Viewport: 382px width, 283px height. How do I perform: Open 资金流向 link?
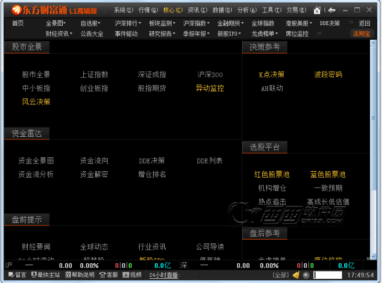point(94,161)
